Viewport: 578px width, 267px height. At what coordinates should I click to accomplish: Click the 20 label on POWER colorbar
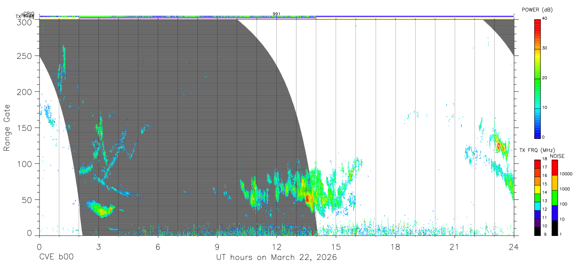point(545,78)
